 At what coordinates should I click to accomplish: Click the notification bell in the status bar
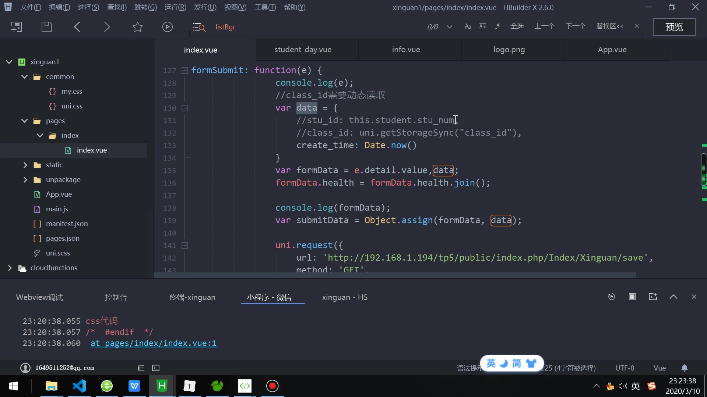click(x=685, y=368)
